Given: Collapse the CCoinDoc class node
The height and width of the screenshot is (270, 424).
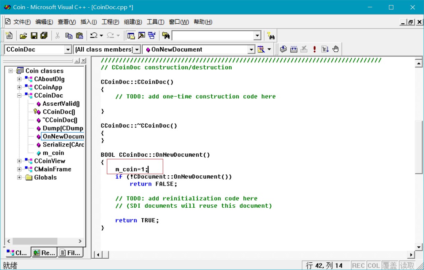Looking at the screenshot, I should pyautogui.click(x=19, y=95).
